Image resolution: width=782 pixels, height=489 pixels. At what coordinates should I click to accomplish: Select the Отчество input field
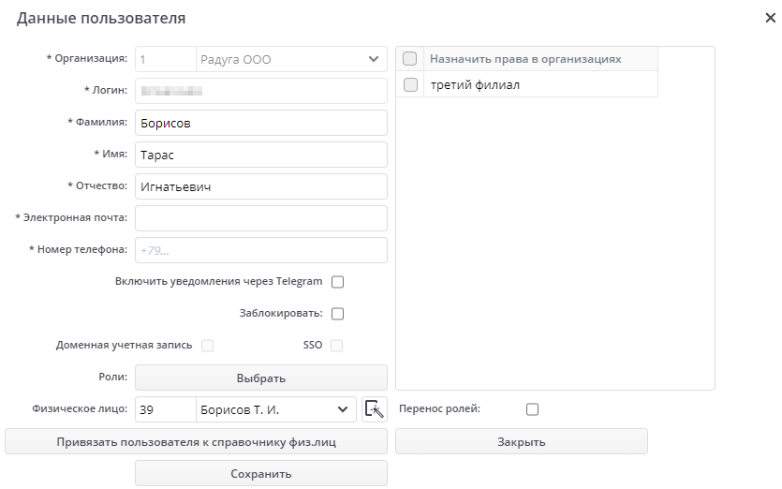coord(261,186)
